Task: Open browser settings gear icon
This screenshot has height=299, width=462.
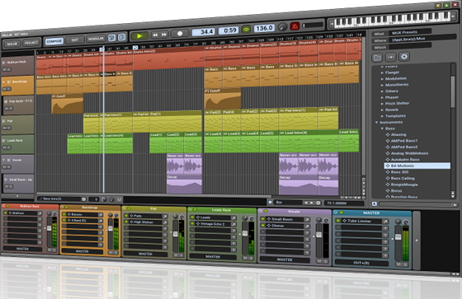Action: (404, 56)
